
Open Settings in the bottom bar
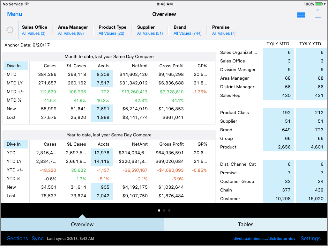(310, 238)
